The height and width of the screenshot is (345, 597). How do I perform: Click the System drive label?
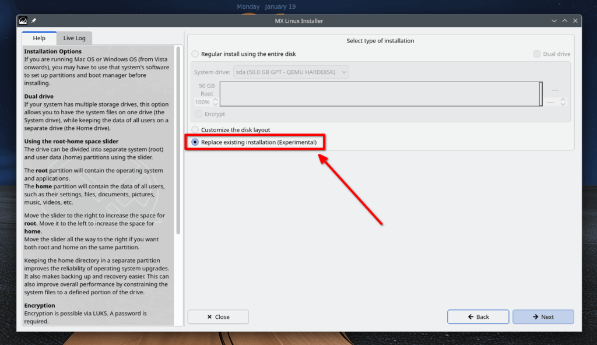pyautogui.click(x=212, y=72)
